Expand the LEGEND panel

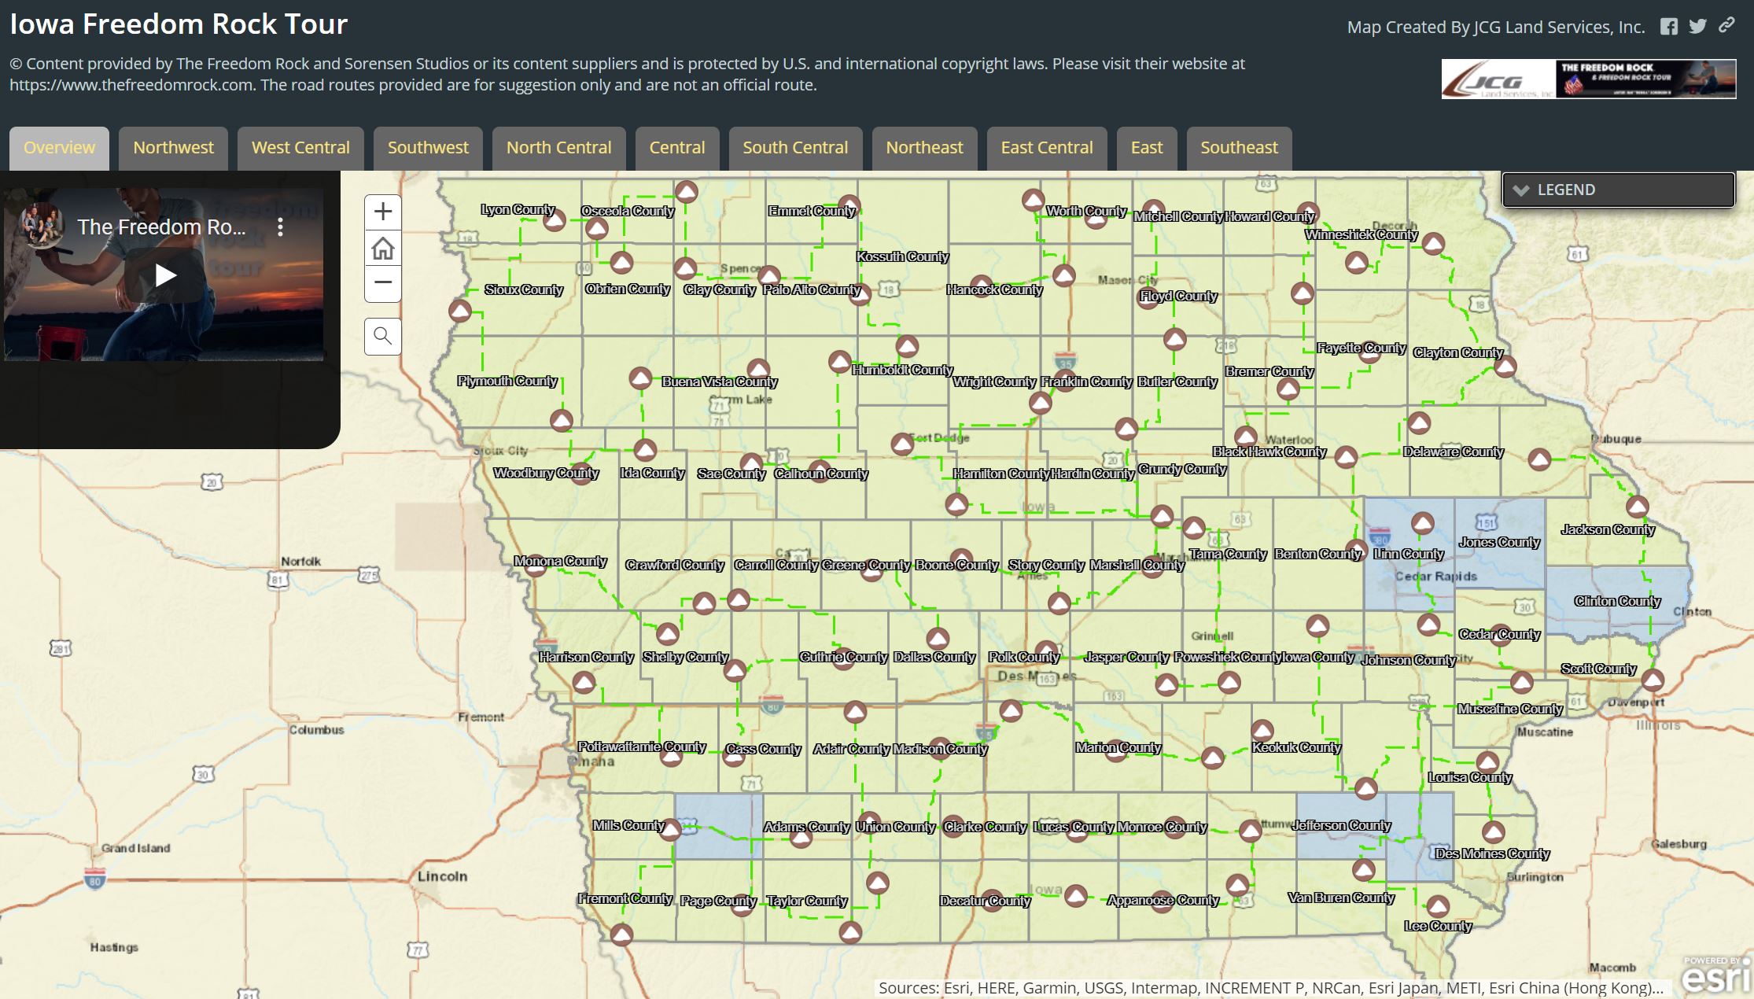pyautogui.click(x=1523, y=190)
